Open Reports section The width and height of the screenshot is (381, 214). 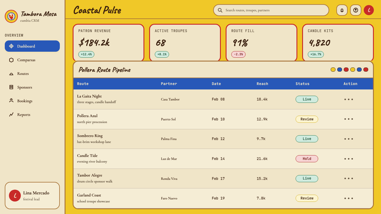tap(32, 114)
